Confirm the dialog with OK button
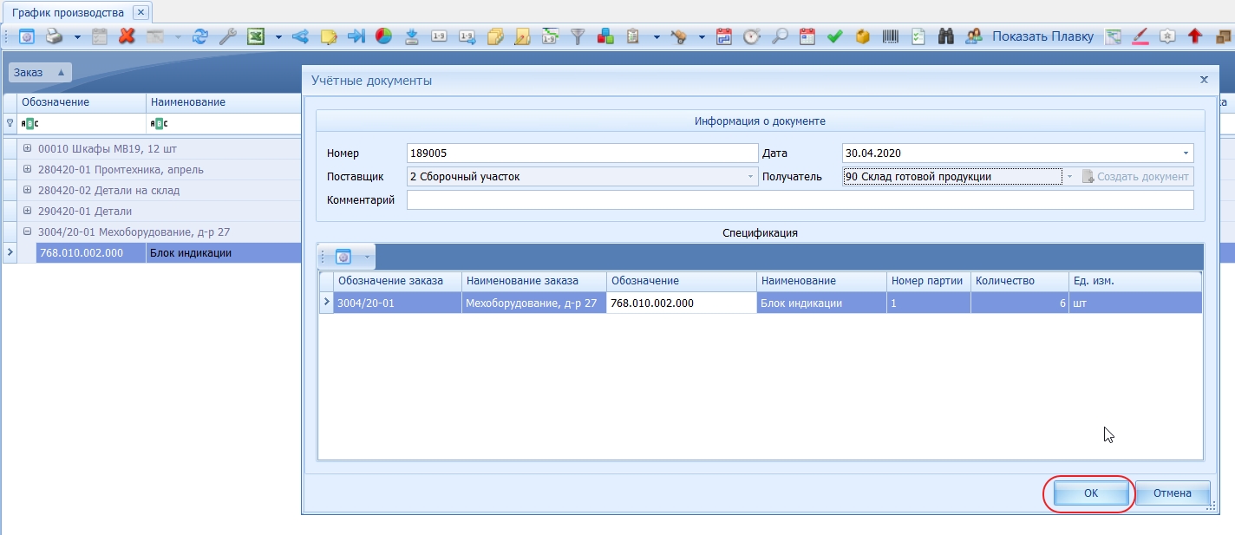Screen dimensions: 1235x535 tap(1091, 493)
